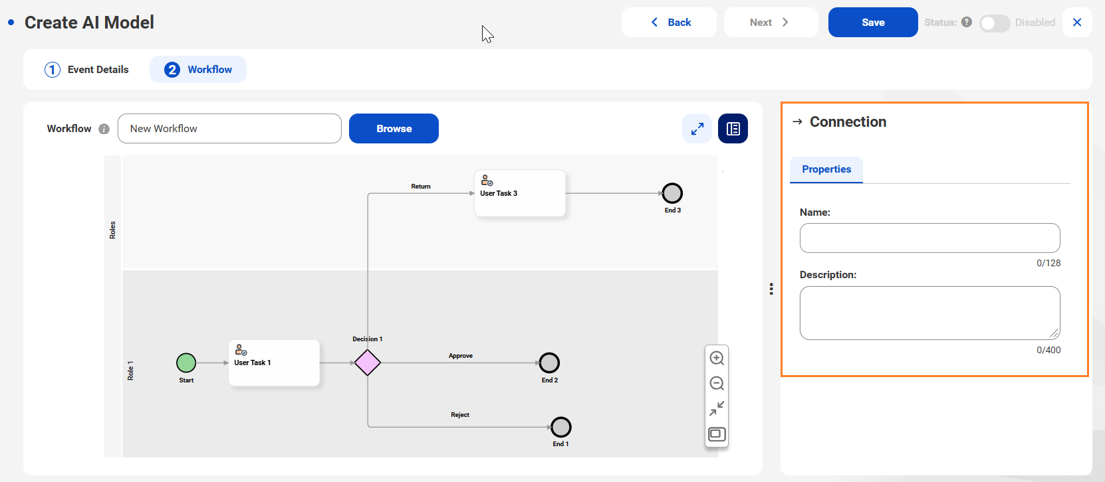Click the User Task 3 node
The image size is (1105, 482).
tap(520, 193)
